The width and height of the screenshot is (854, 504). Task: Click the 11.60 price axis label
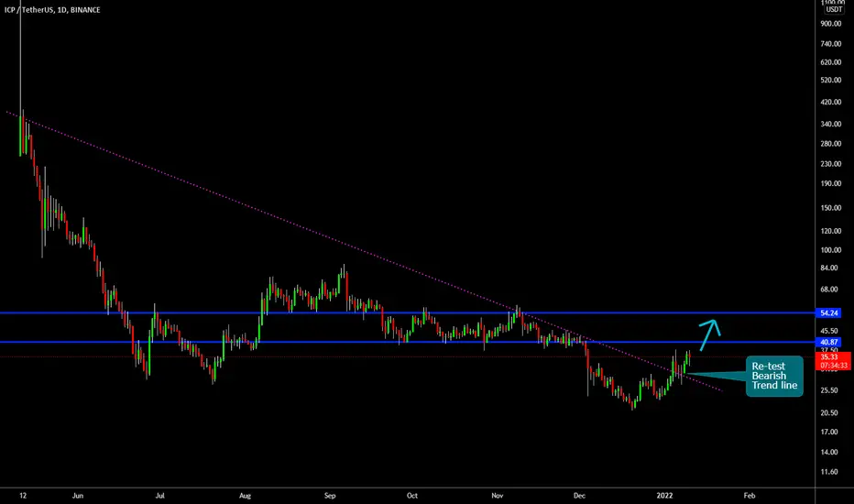click(829, 472)
